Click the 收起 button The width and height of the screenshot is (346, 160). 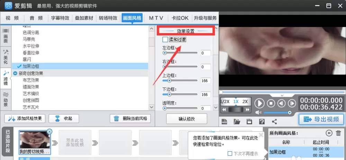click(x=64, y=119)
